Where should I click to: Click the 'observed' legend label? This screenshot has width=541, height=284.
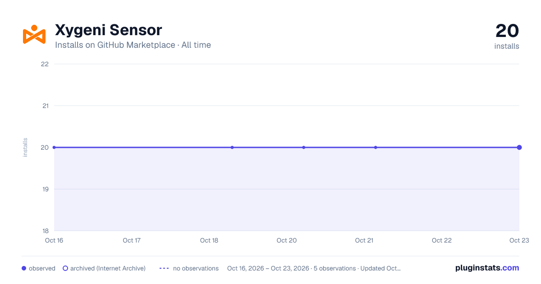(42, 268)
